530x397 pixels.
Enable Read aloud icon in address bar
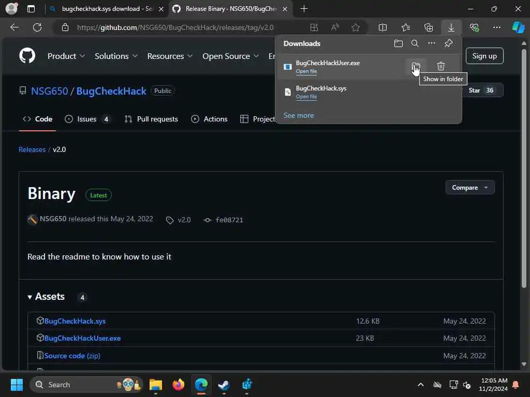[335, 27]
